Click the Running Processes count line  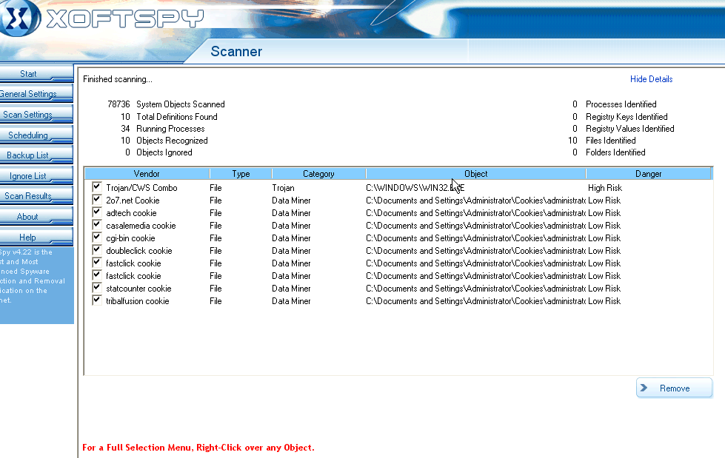tap(163, 129)
